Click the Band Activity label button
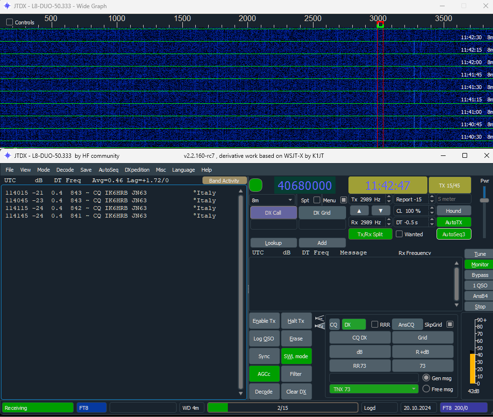Screen dimensions: 493x417 click(224, 181)
